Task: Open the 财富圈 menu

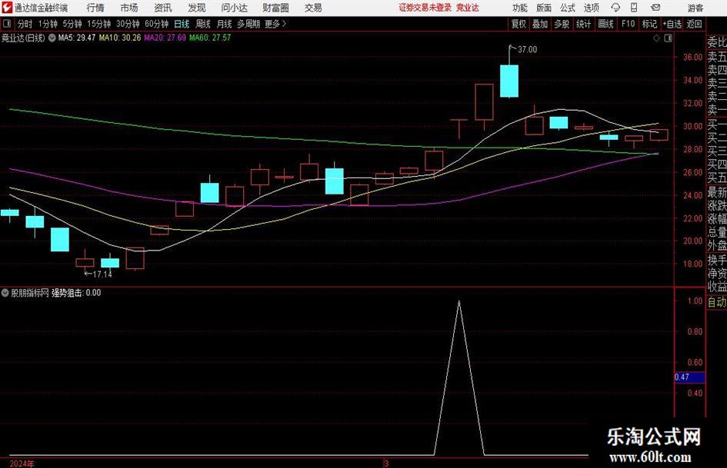Action: pos(275,8)
